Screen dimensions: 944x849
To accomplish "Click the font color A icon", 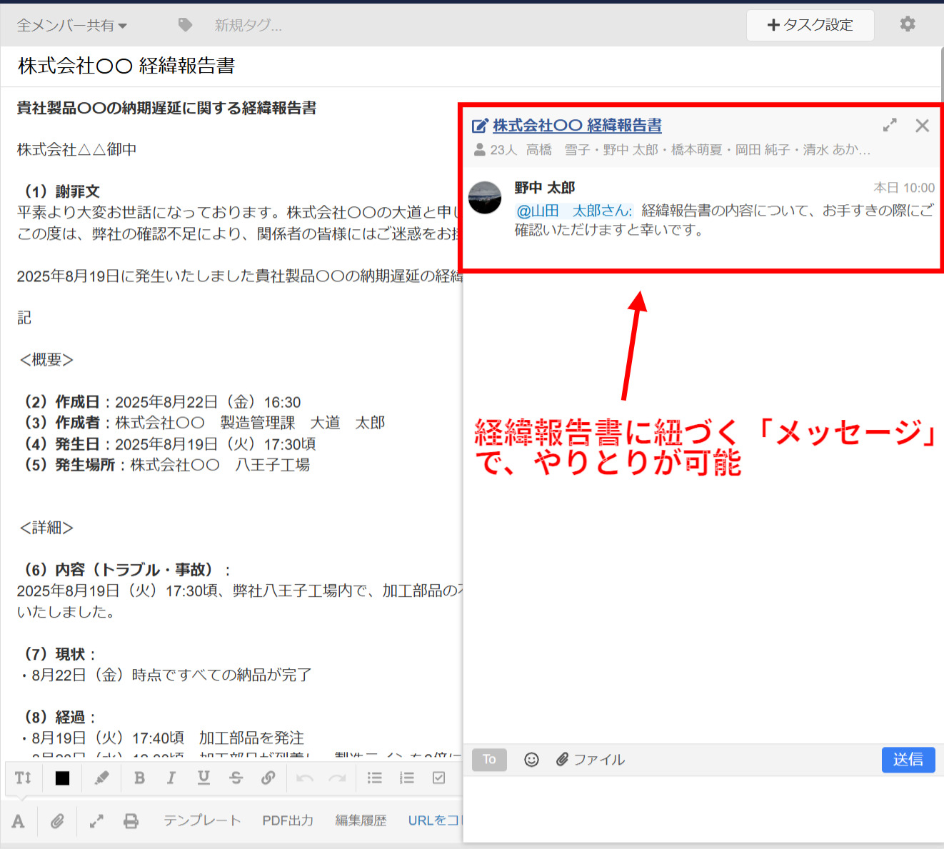I will 18,820.
